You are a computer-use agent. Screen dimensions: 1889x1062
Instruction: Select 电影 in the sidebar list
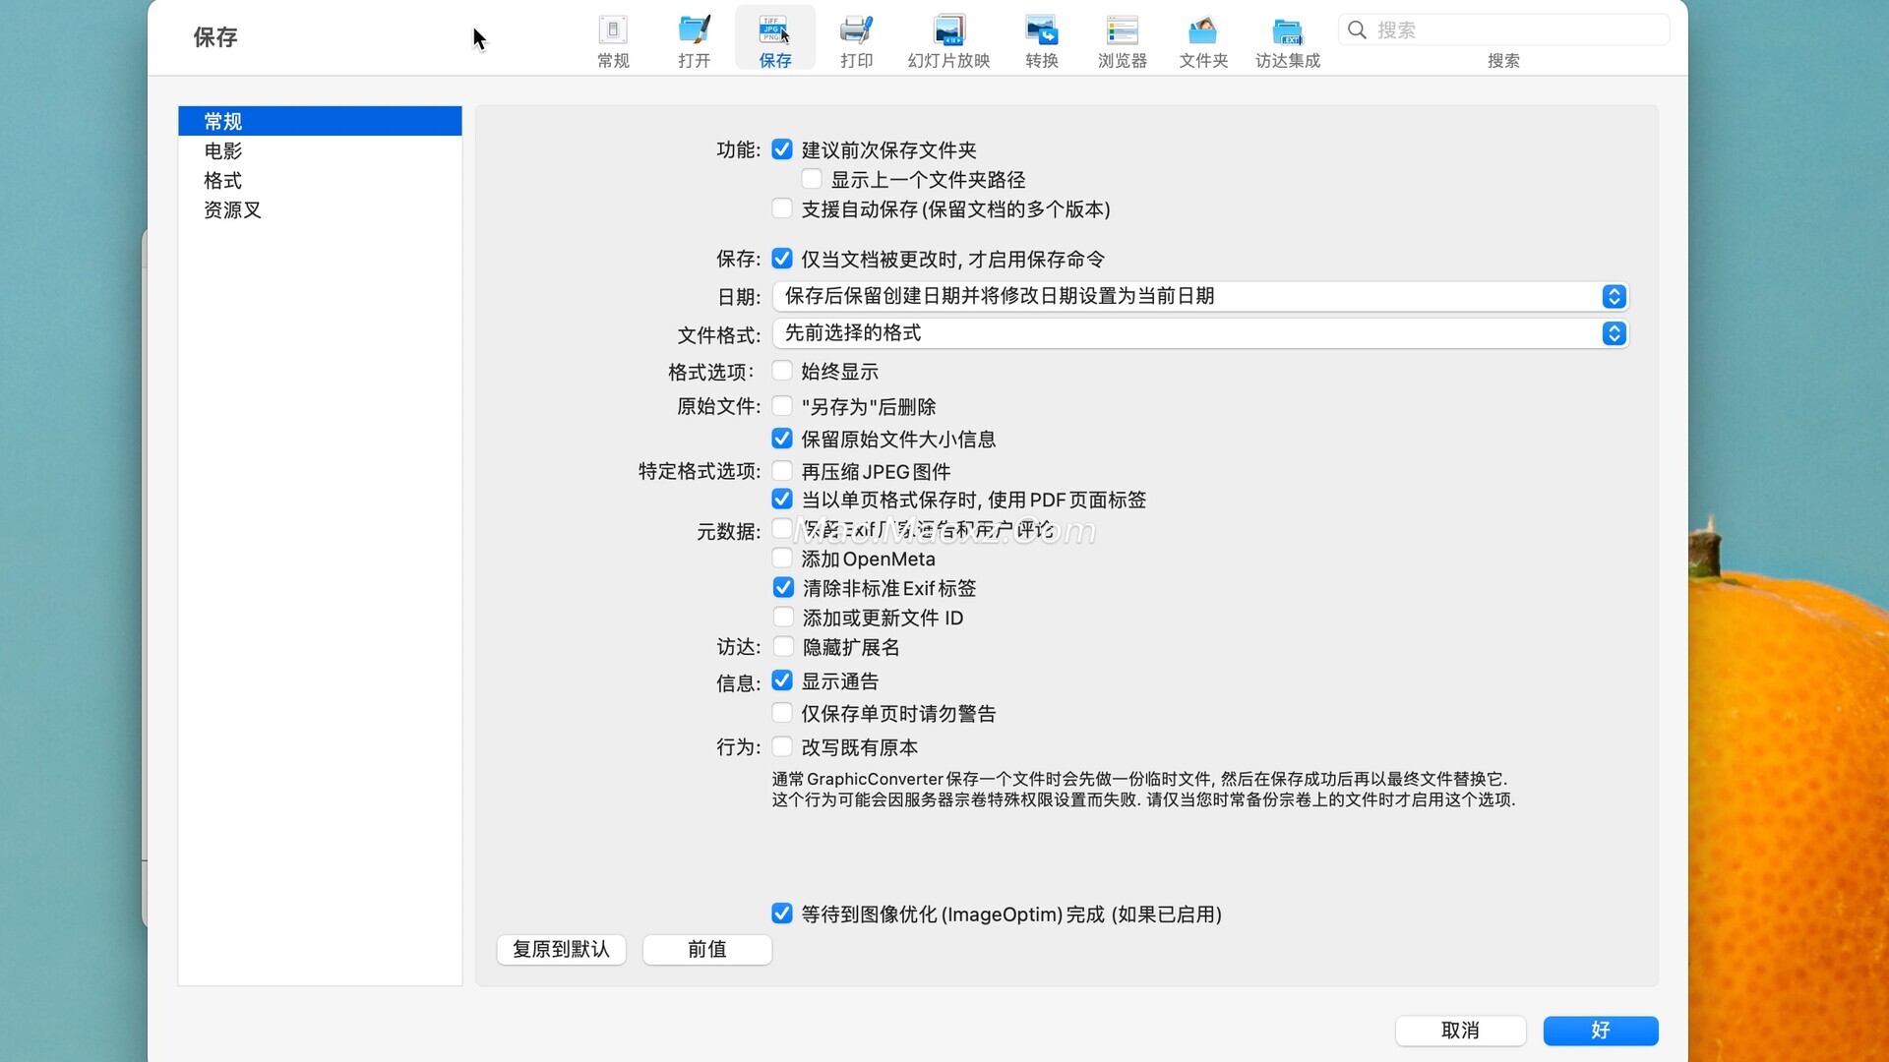pyautogui.click(x=223, y=150)
